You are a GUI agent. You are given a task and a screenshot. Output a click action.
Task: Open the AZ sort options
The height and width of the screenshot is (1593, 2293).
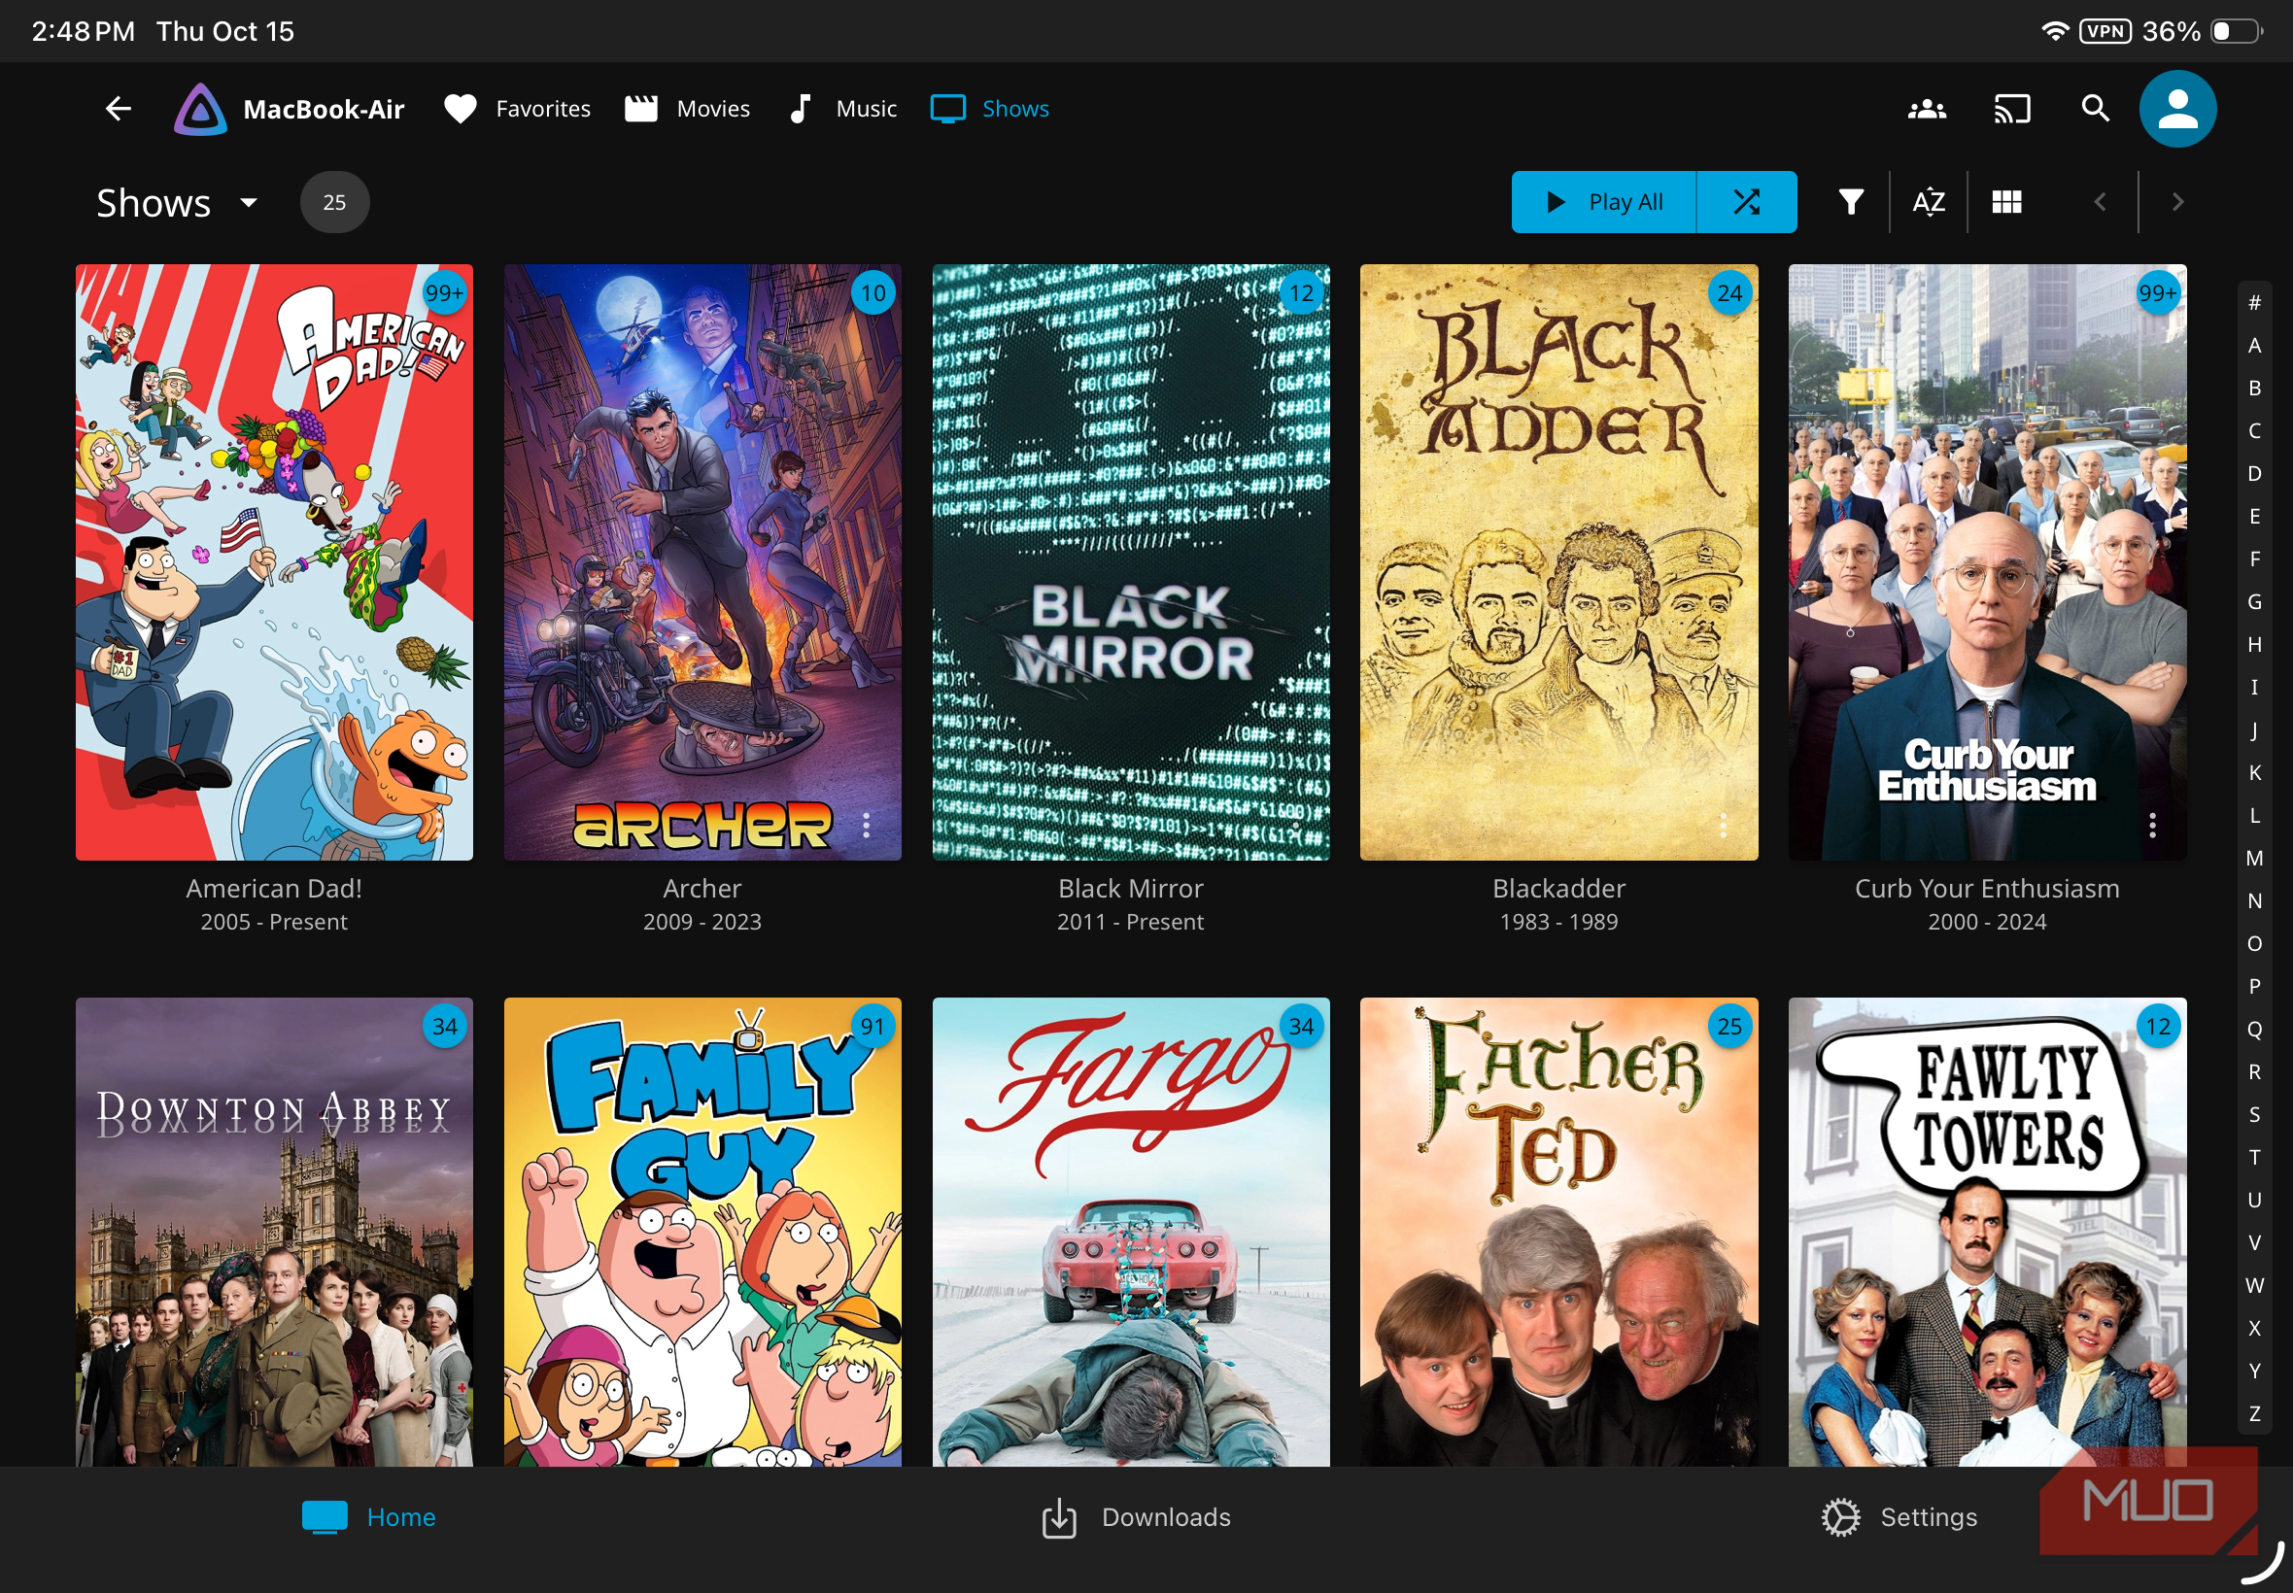tap(1928, 203)
